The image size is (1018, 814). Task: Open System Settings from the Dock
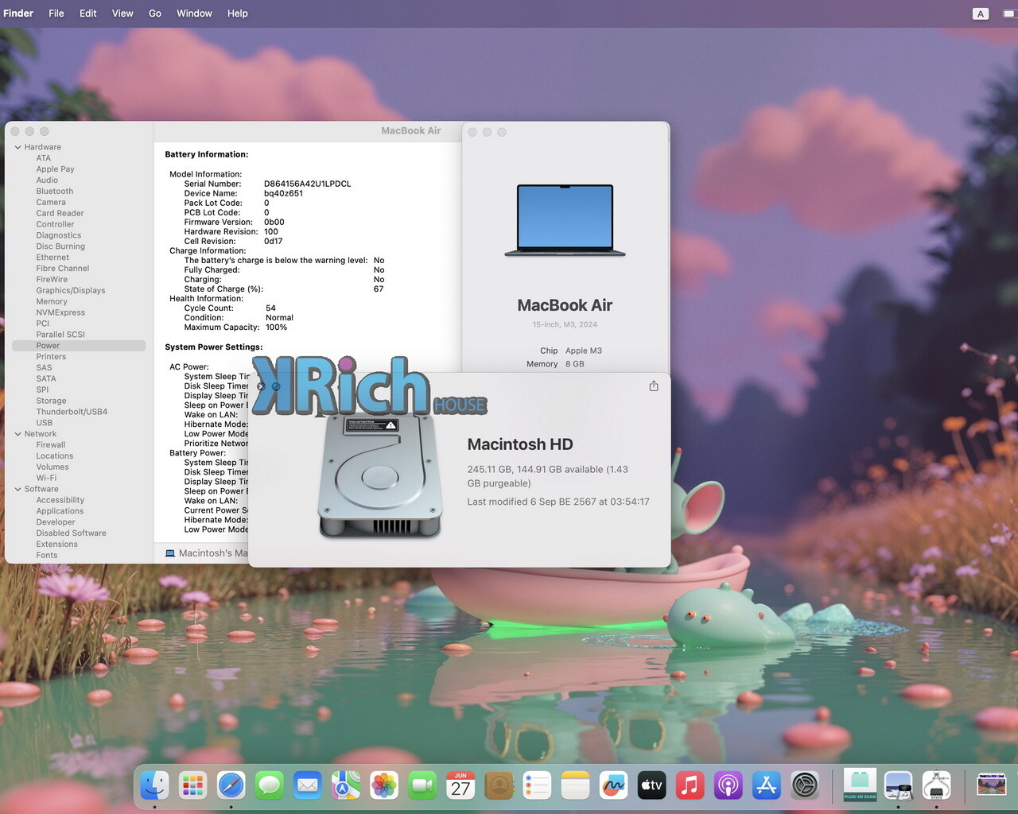pyautogui.click(x=805, y=786)
